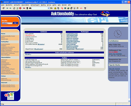The height and width of the screenshot is (106, 131).
Task: Open the Adressen sidebar link
Action: point(4,60)
